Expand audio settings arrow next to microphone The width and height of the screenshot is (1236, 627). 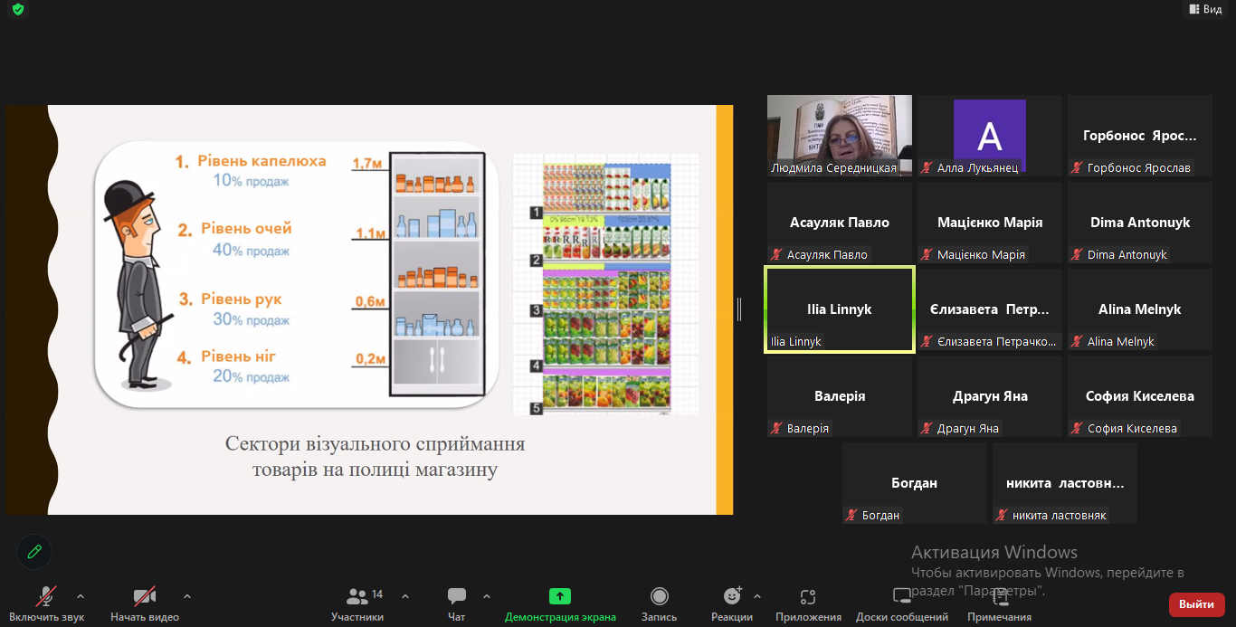[81, 596]
